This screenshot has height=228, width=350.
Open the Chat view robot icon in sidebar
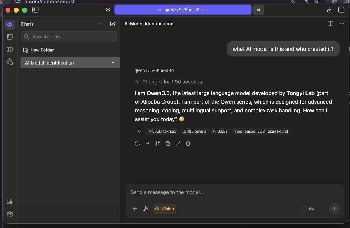[10, 25]
